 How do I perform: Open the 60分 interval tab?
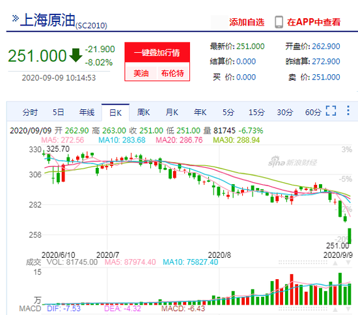click(x=313, y=113)
